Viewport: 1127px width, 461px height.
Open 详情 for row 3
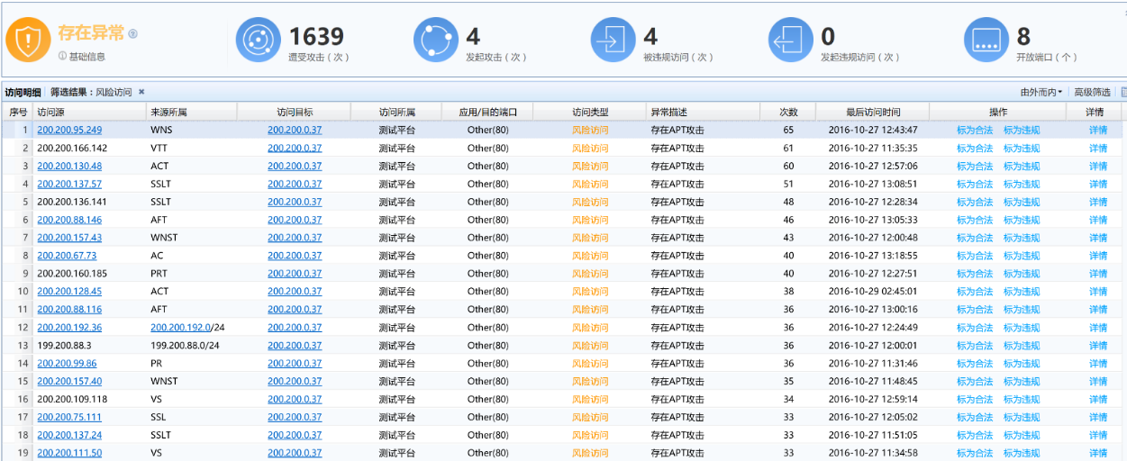pyautogui.click(x=1096, y=166)
